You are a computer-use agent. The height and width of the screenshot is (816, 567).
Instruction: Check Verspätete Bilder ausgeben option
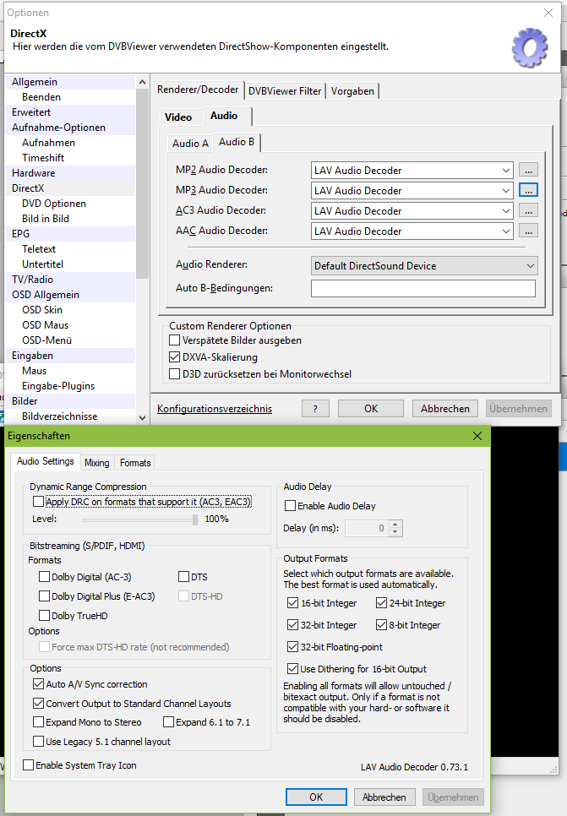174,340
